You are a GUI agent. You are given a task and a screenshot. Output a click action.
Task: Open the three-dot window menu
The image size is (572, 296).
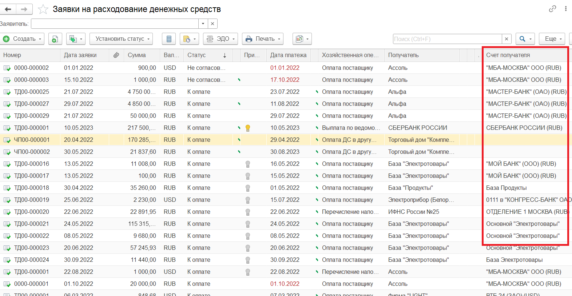click(x=566, y=9)
